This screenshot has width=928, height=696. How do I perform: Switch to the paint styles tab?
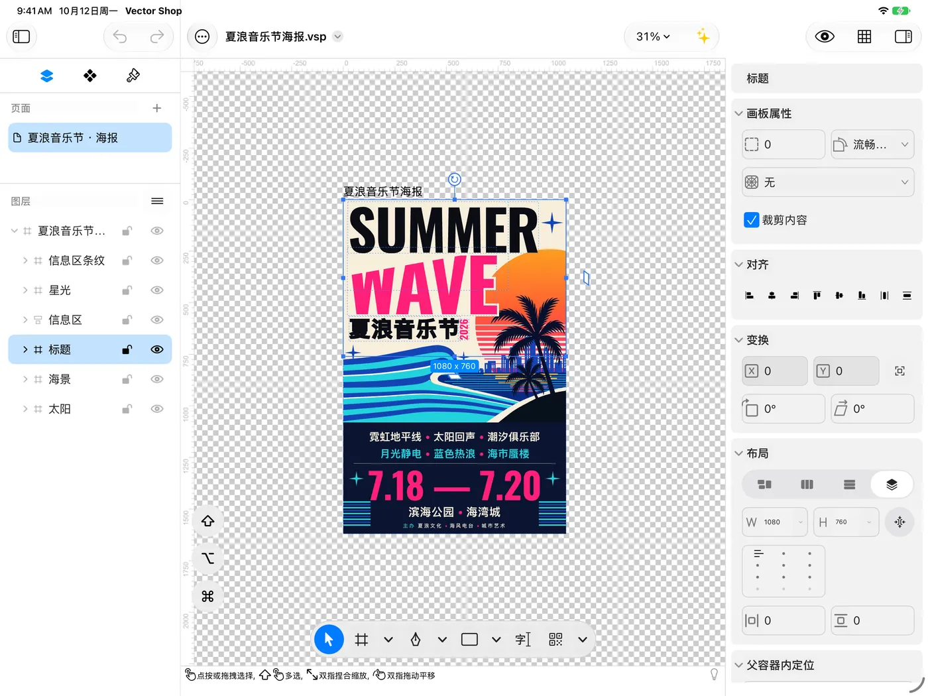tap(133, 76)
